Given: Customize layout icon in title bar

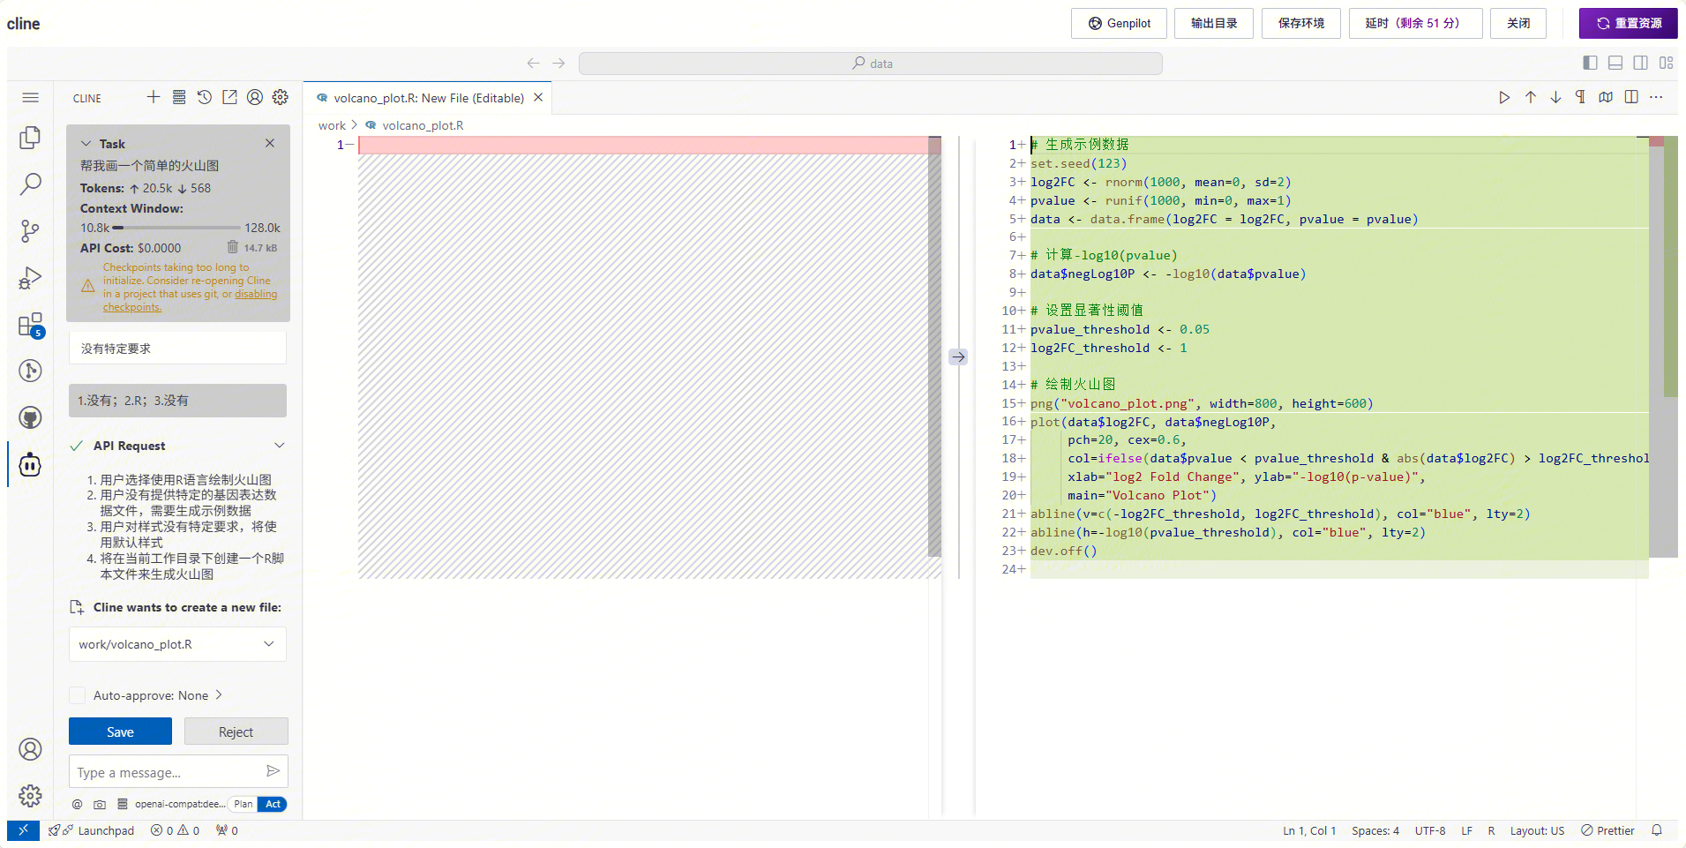Looking at the screenshot, I should [x=1667, y=63].
